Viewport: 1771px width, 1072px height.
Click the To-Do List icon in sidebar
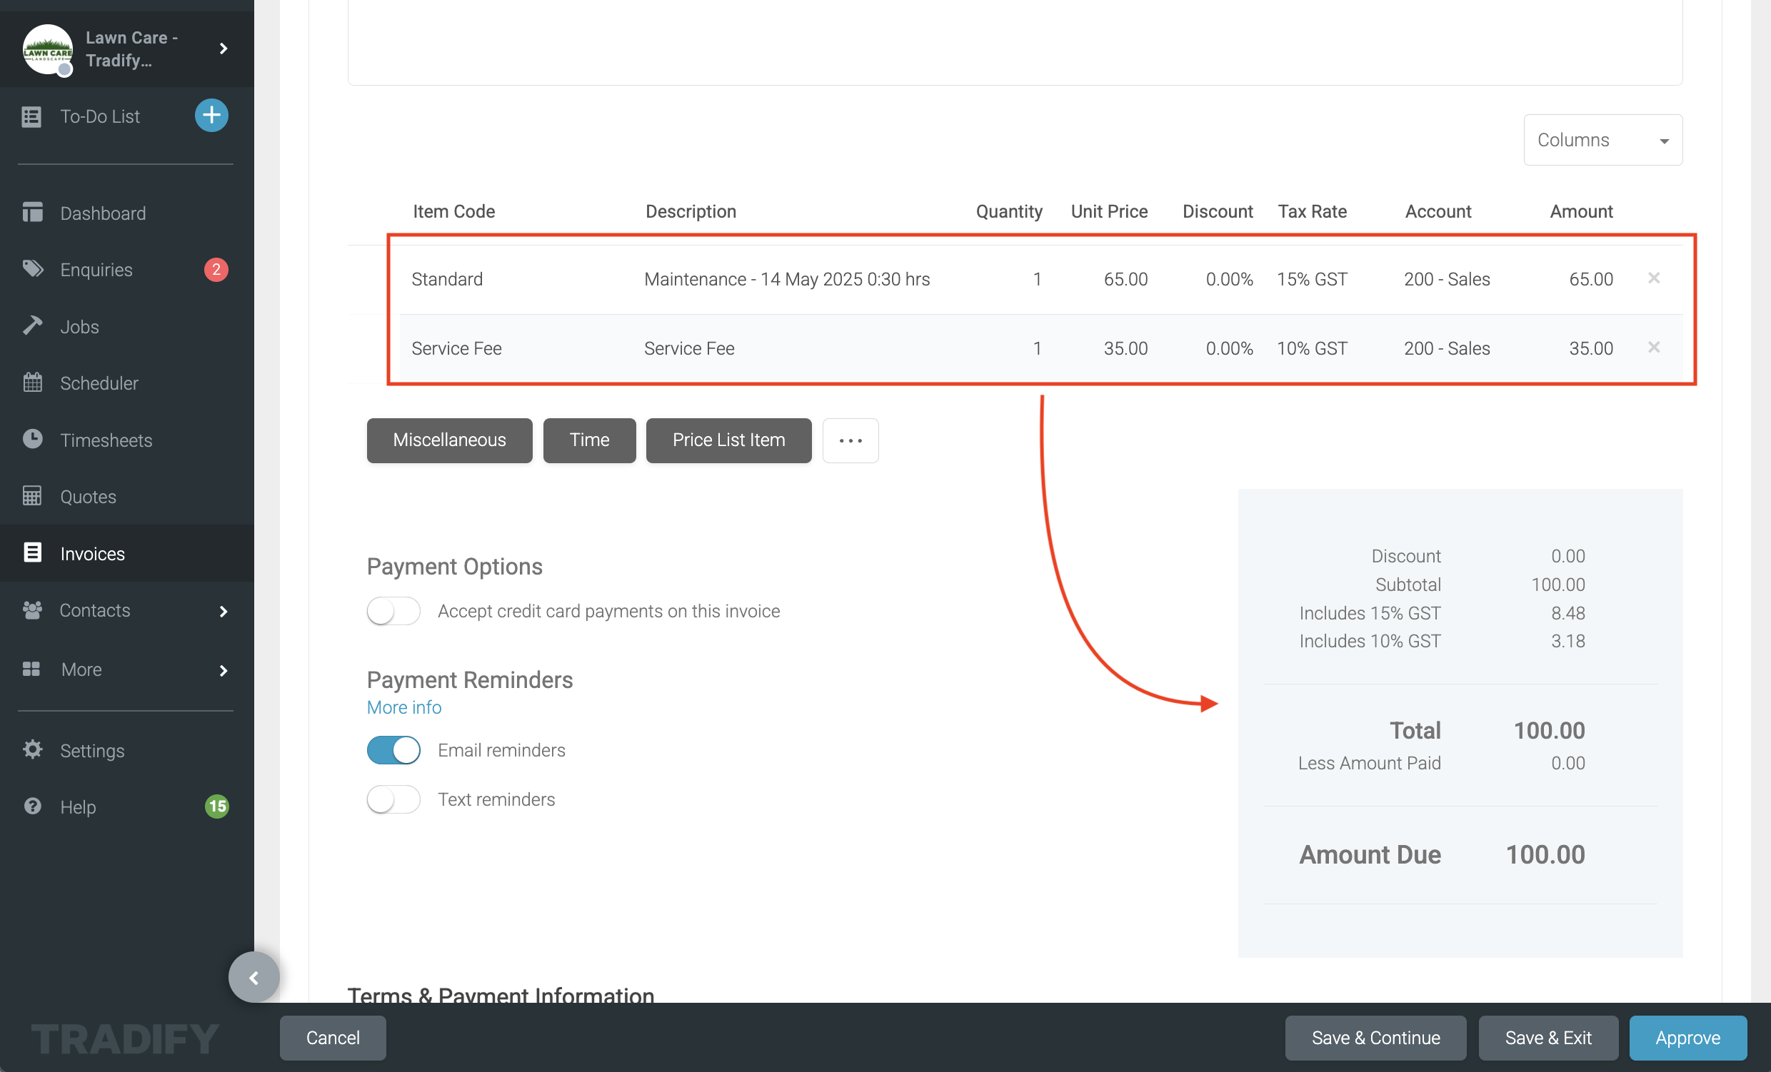[31, 116]
